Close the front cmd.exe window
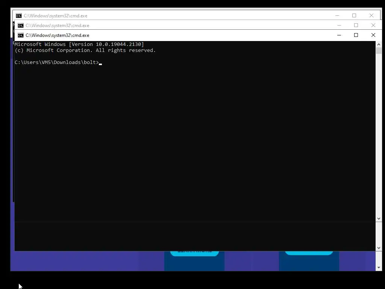Viewport: 385px width, 289px height. point(373,35)
